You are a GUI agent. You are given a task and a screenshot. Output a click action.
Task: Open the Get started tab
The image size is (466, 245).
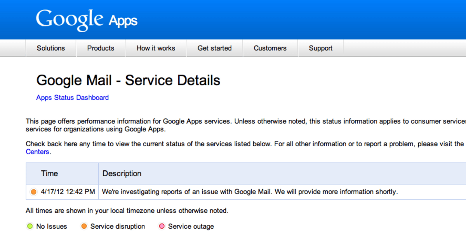coord(214,48)
